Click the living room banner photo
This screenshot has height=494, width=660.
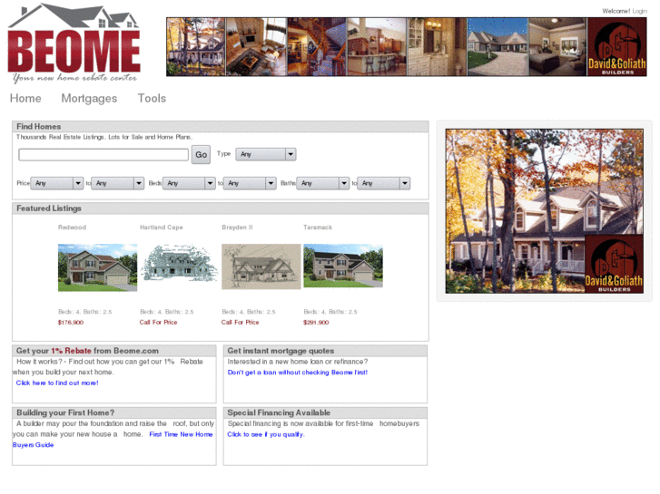pos(256,46)
